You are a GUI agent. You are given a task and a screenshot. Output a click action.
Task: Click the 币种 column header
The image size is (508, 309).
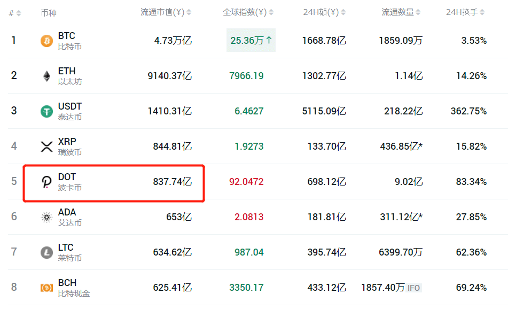(49, 13)
